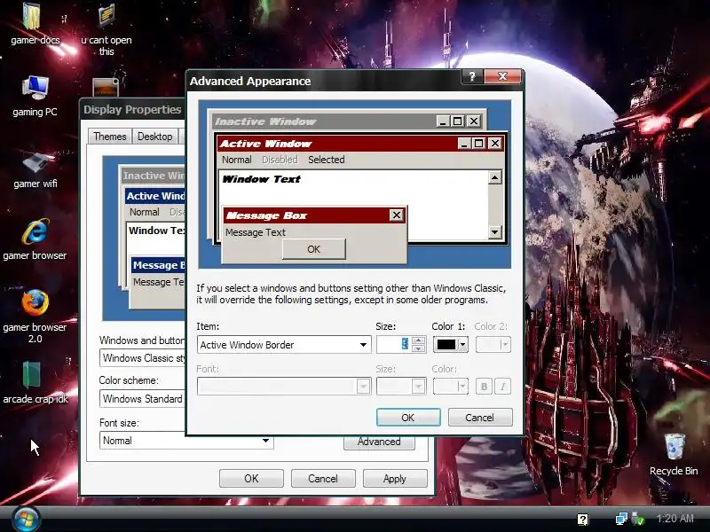Viewport: 710px width, 532px height.
Task: Toggle the Italic font button
Action: tap(502, 387)
